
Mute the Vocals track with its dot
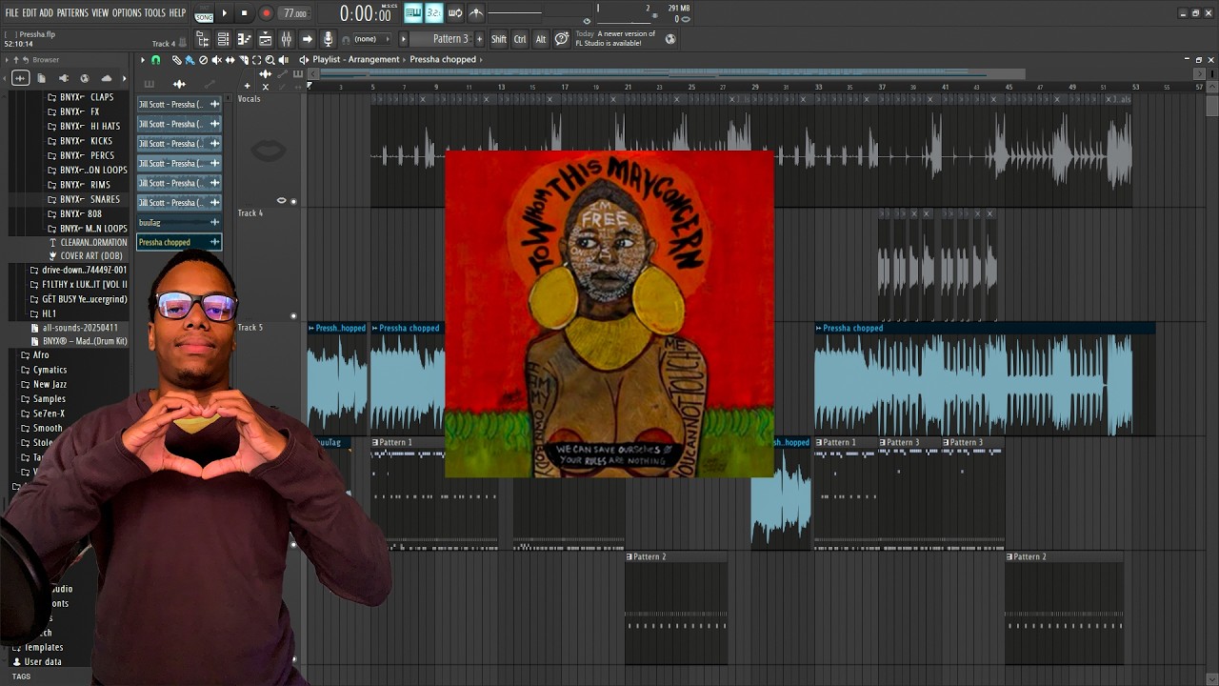(293, 202)
